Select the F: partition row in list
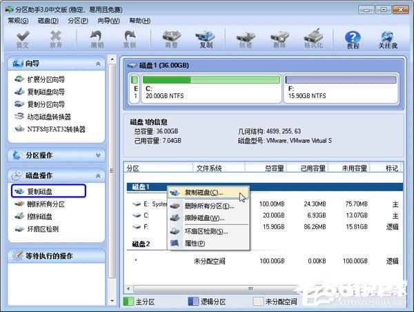The image size is (414, 312). point(265,226)
